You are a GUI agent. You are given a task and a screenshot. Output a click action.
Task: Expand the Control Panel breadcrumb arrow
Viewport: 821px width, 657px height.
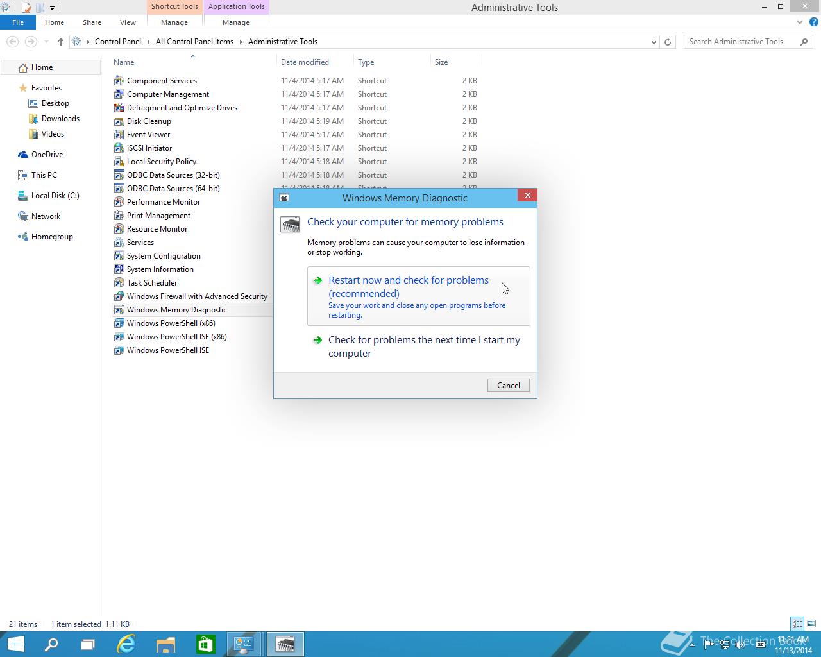(x=149, y=42)
